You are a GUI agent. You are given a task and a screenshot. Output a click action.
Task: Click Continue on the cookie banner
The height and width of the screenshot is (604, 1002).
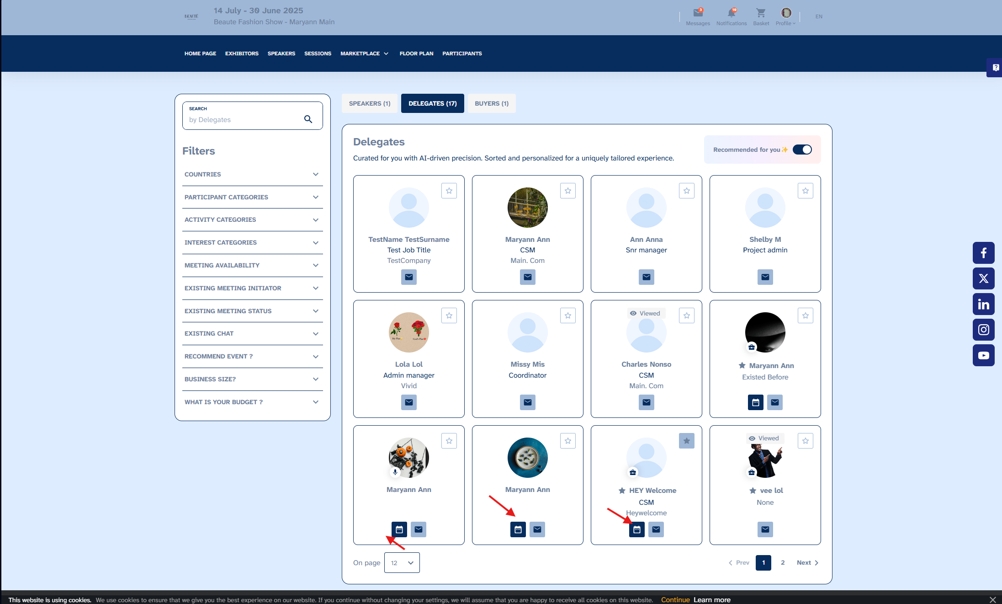(x=675, y=600)
